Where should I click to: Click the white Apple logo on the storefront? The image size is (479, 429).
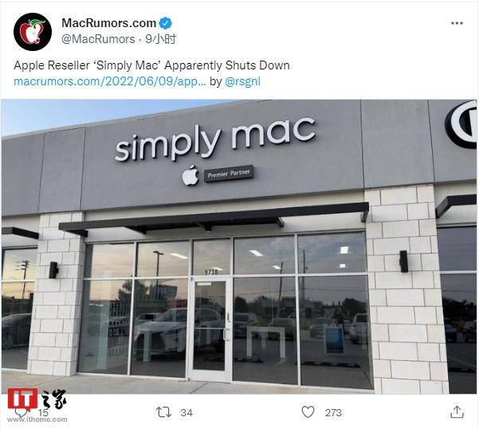(190, 175)
